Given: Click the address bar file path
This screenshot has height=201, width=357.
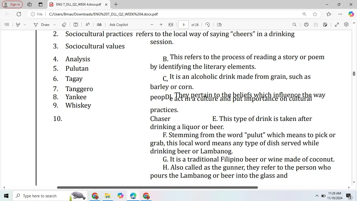Looking at the screenshot, I should coord(103,14).
